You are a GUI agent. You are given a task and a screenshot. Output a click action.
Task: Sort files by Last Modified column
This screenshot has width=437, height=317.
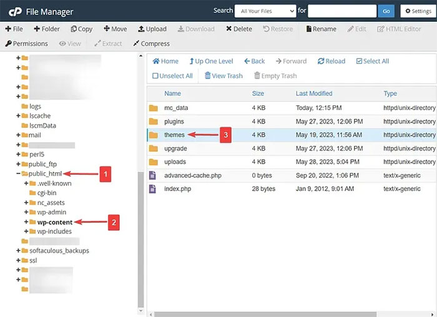click(x=314, y=94)
